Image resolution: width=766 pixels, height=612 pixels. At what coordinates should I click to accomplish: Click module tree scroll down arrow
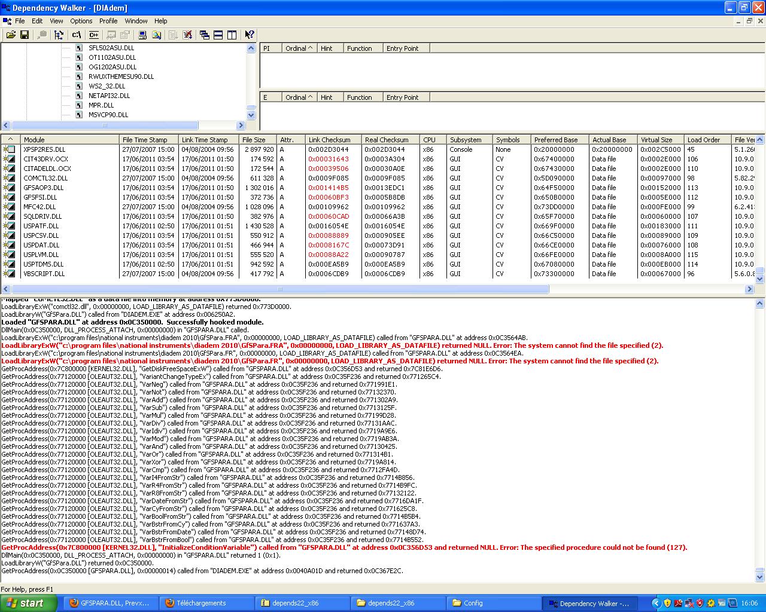(x=251, y=115)
